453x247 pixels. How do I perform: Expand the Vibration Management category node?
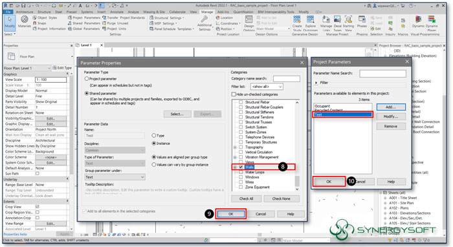pos(235,157)
